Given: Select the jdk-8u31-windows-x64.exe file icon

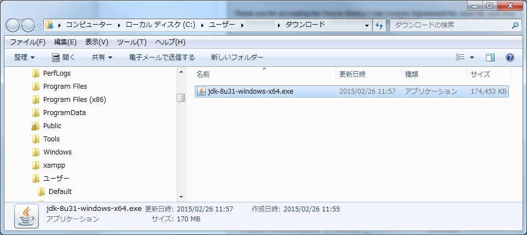Looking at the screenshot, I should [x=201, y=91].
